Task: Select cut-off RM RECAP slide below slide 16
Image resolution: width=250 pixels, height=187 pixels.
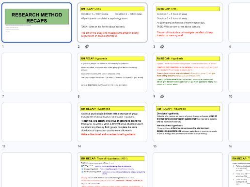Action: coord(239,170)
